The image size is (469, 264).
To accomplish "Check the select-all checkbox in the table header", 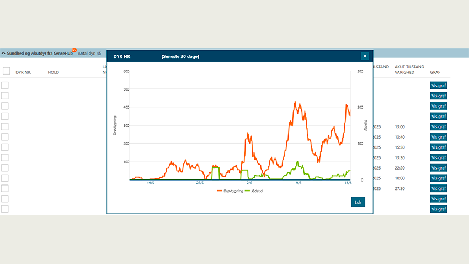I will 6,71.
